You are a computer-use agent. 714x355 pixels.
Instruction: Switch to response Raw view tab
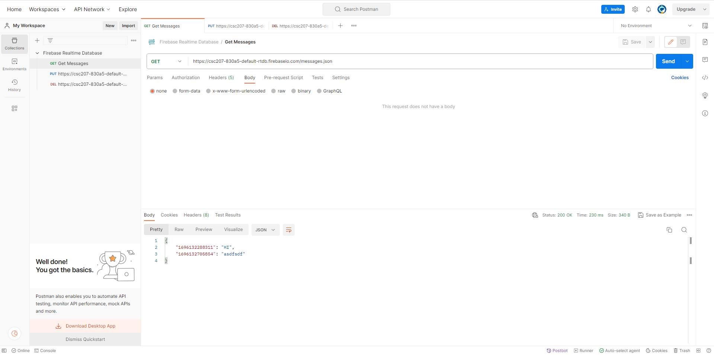coord(179,229)
